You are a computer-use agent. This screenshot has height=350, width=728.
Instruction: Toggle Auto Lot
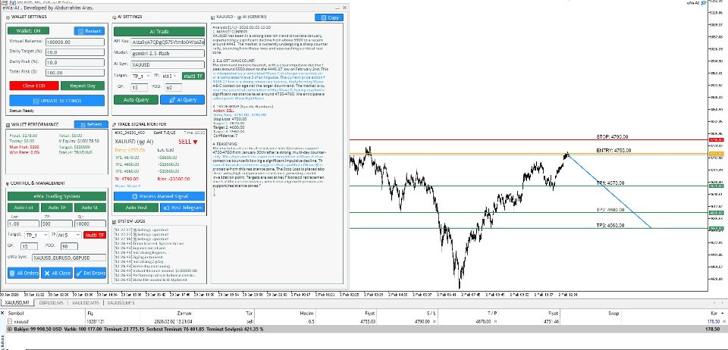(x=24, y=208)
